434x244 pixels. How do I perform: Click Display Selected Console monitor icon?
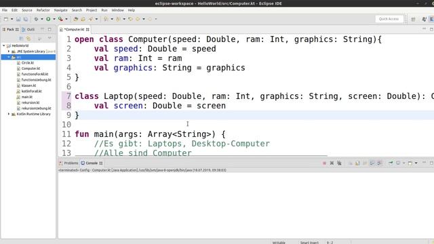point(398,163)
